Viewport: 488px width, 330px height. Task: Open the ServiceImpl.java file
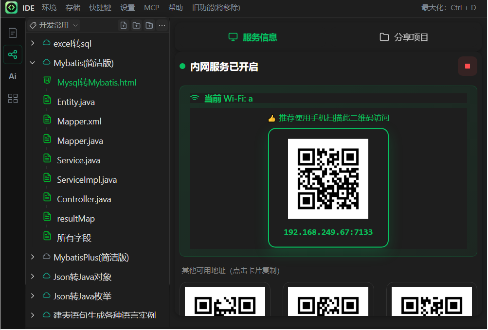(x=87, y=180)
